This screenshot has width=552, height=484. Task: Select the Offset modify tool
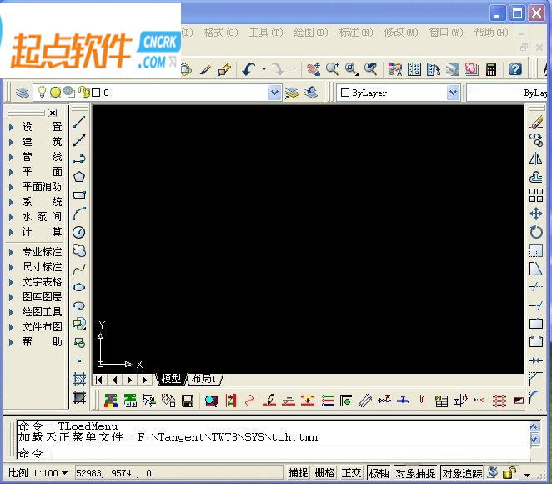536,177
